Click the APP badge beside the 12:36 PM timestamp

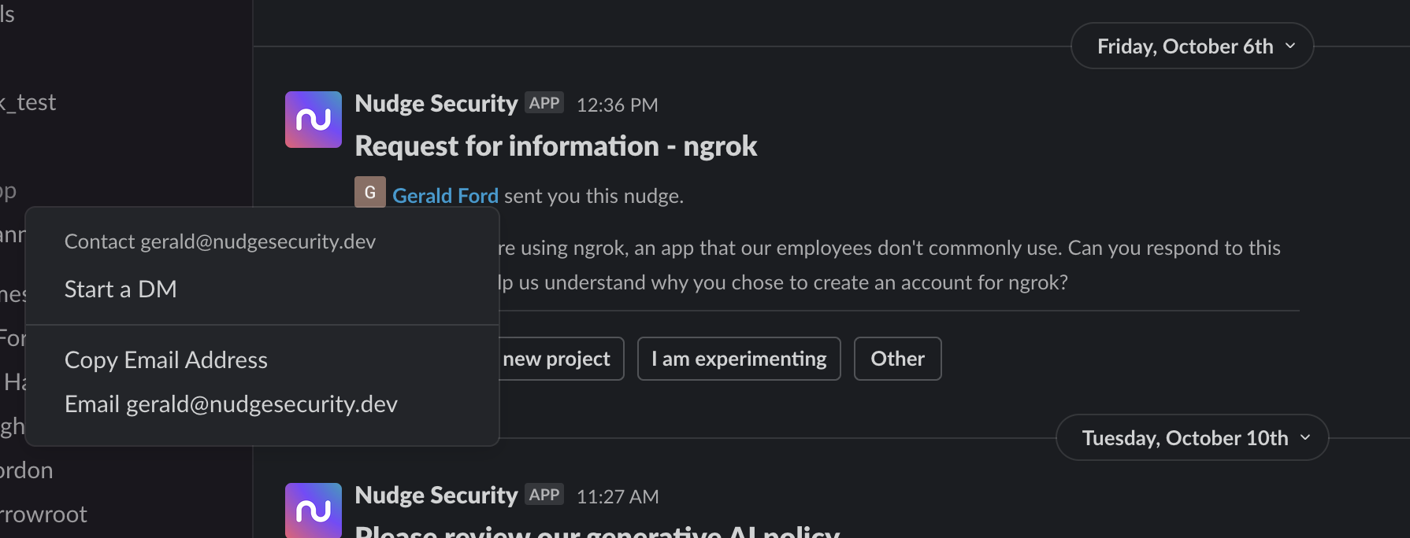click(x=544, y=103)
